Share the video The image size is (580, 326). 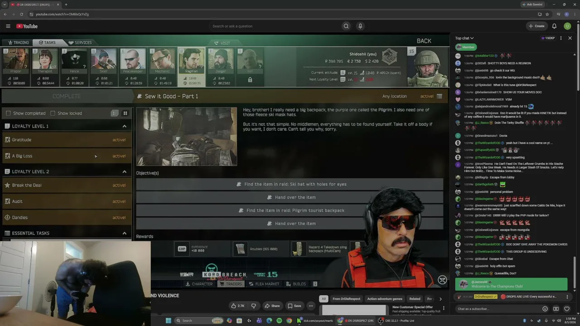pos(272,306)
